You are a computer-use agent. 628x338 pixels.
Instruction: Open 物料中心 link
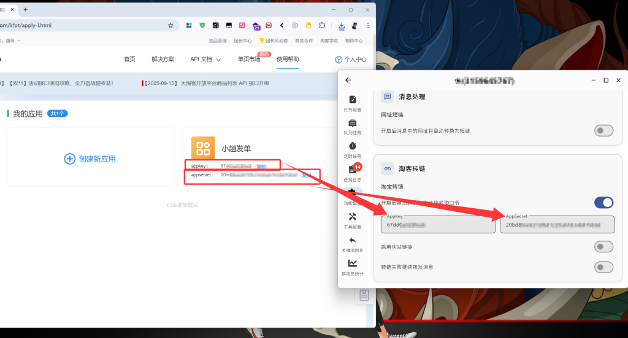354,41
